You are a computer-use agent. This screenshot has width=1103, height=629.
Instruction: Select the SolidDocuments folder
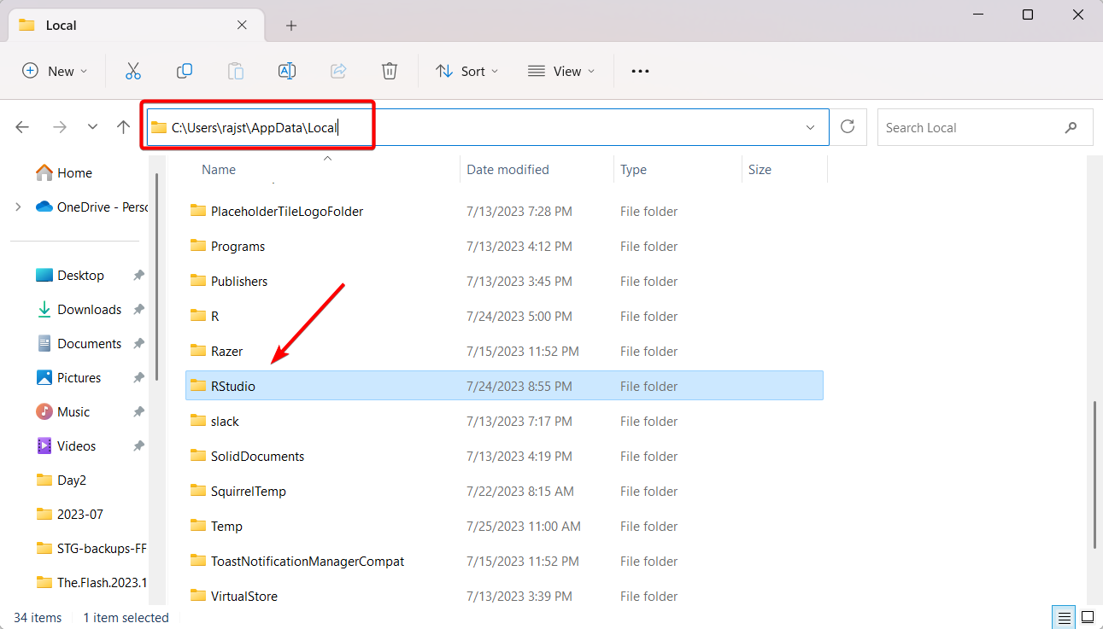504,456
